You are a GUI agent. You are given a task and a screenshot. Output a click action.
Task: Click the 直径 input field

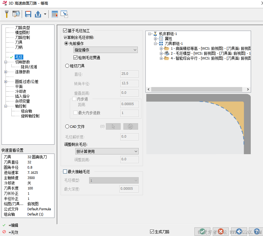129,74
